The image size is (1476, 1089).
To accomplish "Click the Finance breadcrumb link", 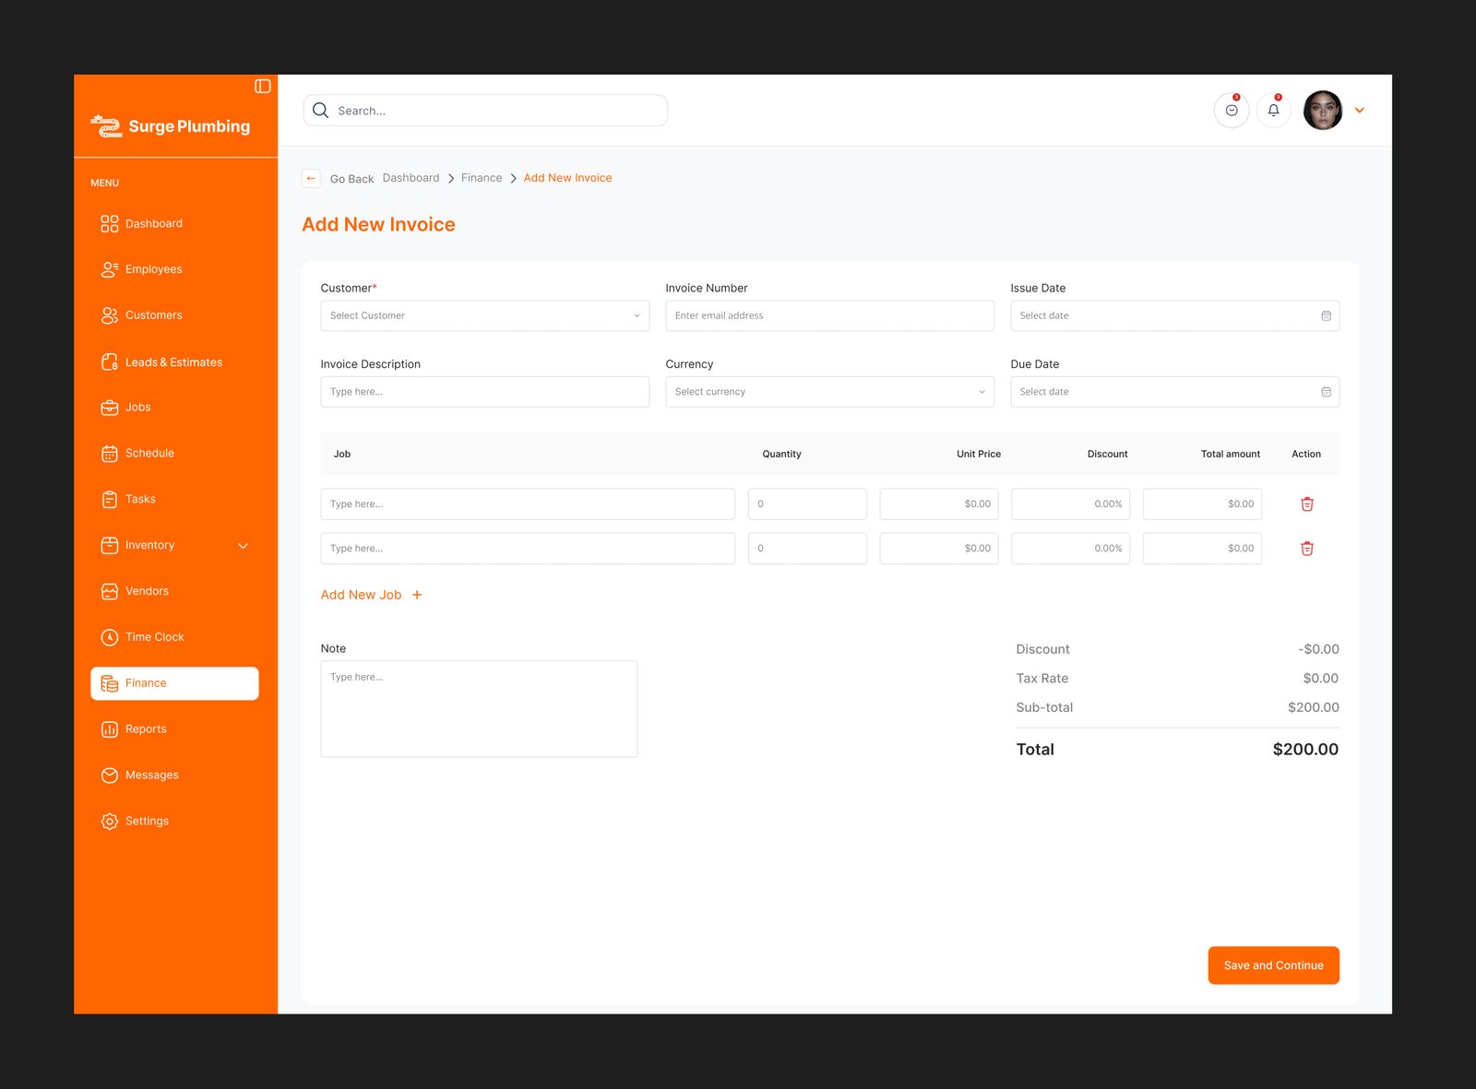I will 482,178.
